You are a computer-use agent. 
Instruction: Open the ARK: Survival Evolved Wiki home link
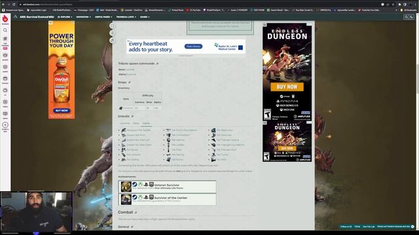coord(37,17)
